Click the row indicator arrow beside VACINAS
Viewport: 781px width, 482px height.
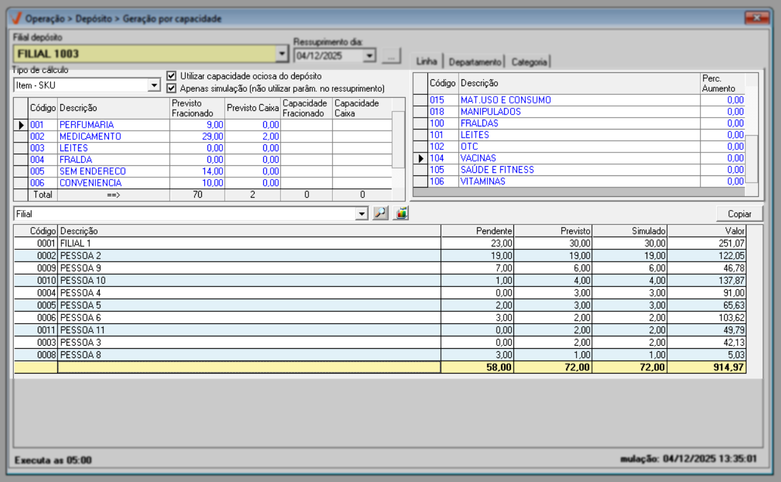[x=421, y=159]
